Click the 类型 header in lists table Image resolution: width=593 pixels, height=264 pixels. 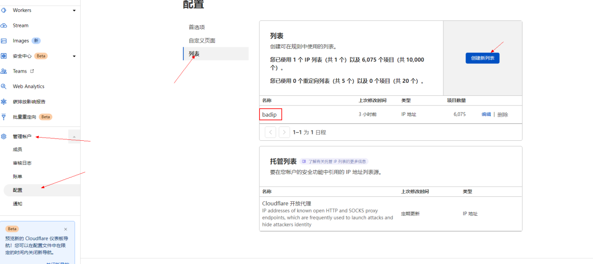tap(406, 101)
